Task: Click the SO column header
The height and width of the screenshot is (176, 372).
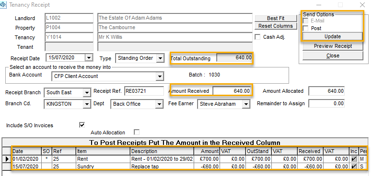Action: [46, 151]
